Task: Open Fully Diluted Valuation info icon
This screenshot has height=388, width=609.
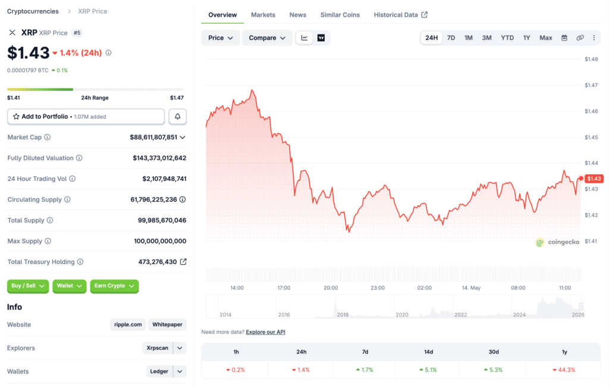Action: [x=79, y=158]
